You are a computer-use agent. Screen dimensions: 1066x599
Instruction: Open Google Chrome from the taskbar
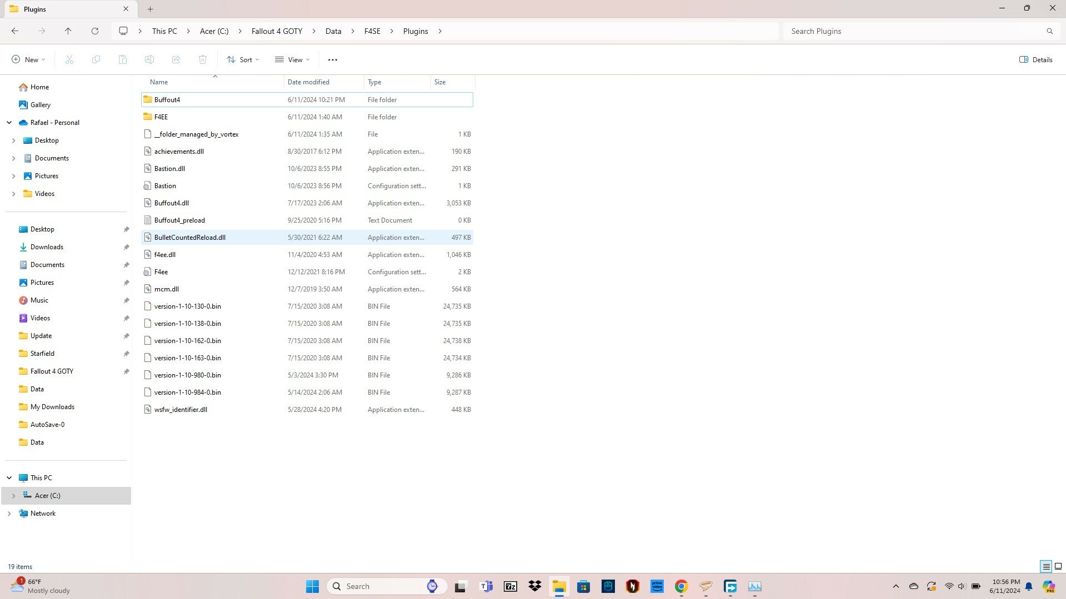(682, 586)
